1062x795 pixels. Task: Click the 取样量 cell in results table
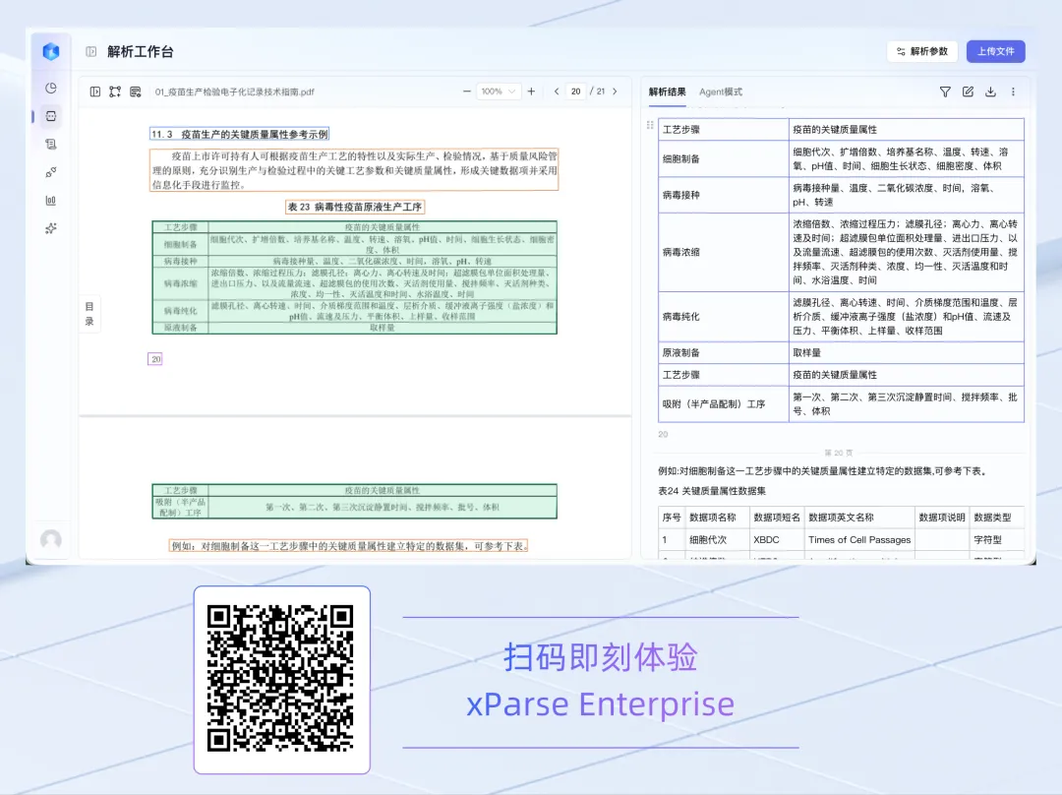(x=907, y=352)
